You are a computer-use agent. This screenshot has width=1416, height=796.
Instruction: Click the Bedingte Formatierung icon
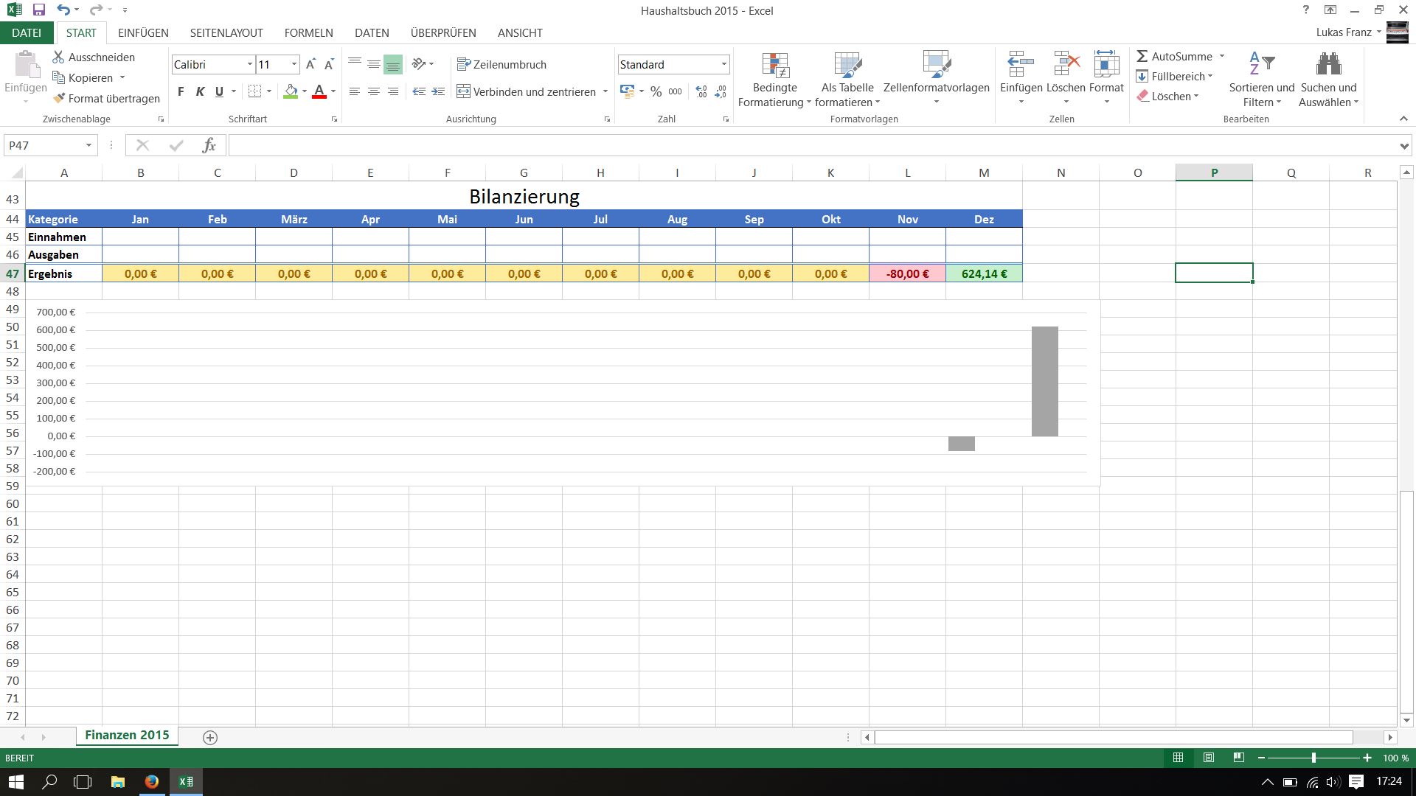pyautogui.click(x=775, y=66)
